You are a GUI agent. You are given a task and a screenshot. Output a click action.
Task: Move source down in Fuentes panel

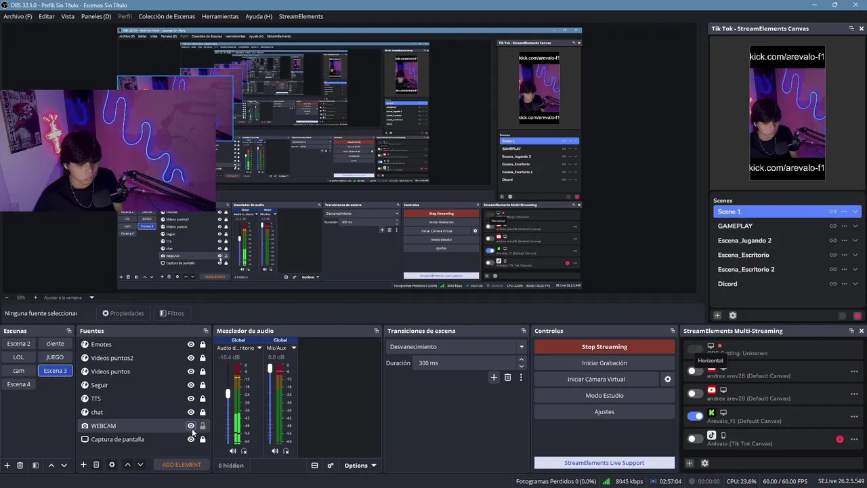[140, 465]
